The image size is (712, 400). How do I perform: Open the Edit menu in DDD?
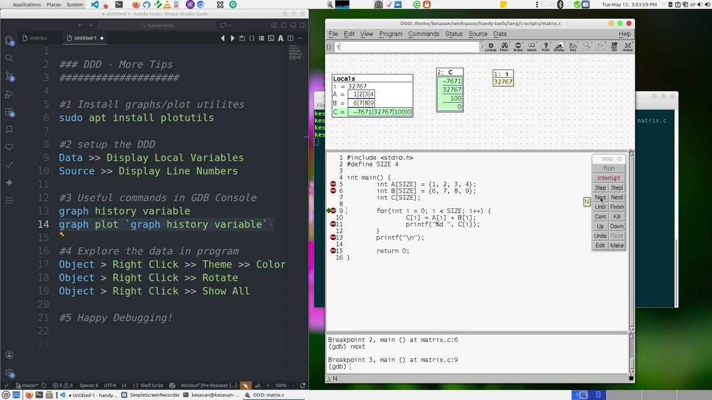pos(349,34)
